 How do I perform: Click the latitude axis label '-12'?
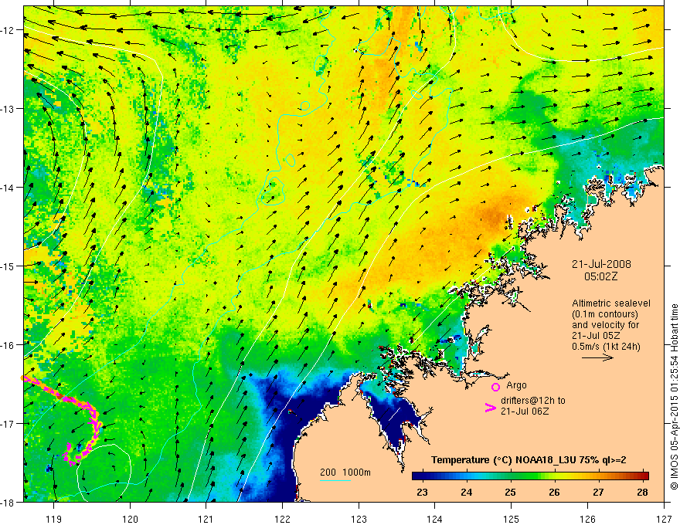[8, 30]
